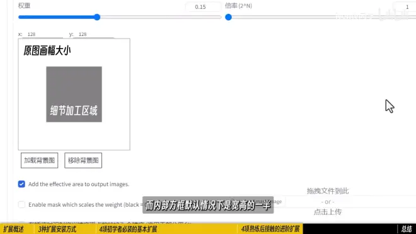Jump to 4项熟练后接触的进阶扩展 chapter

pos(270,229)
